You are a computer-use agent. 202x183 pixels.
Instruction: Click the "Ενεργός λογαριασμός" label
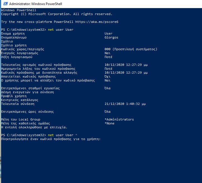[x=20, y=53]
